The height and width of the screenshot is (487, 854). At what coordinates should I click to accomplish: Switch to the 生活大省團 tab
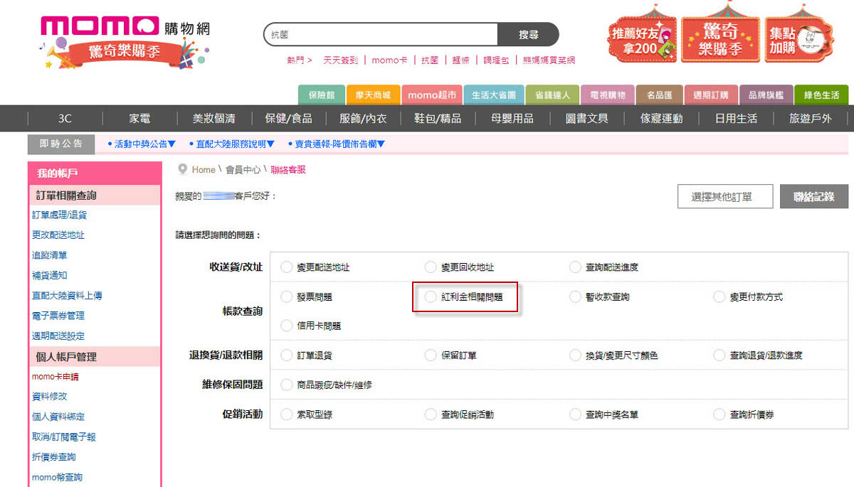point(494,95)
